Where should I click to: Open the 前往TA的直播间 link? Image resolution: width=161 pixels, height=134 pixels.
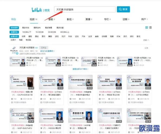pyautogui.click(x=47, y=51)
